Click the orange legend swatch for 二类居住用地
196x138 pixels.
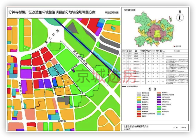pos(139,100)
